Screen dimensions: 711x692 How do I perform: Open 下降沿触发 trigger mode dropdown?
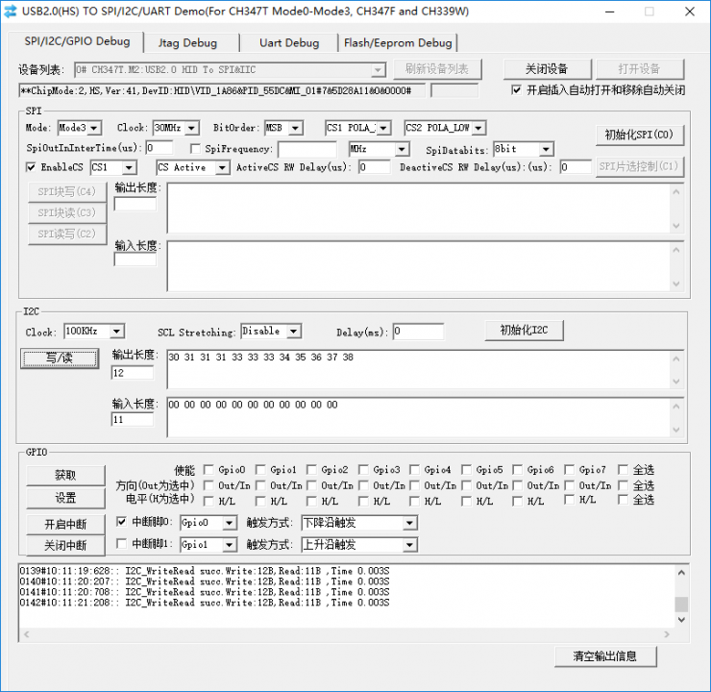pyautogui.click(x=359, y=523)
